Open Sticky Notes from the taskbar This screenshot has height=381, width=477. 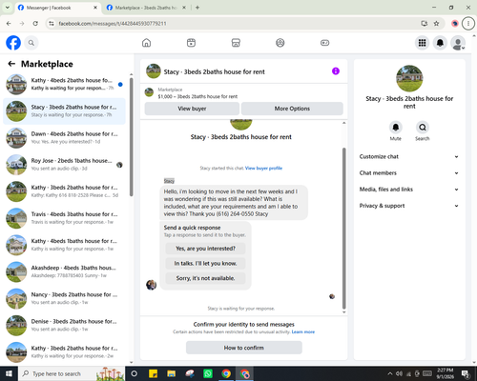pos(154,373)
